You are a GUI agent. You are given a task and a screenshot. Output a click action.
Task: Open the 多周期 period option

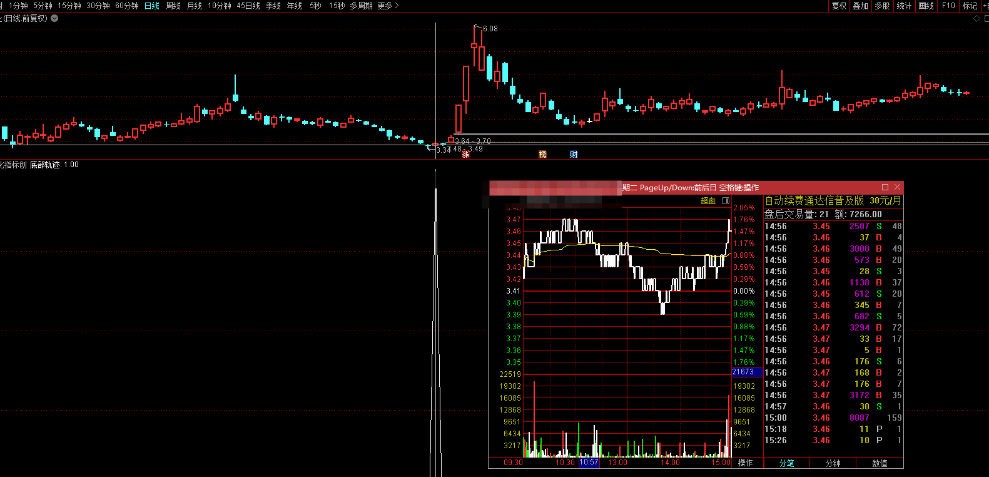(361, 6)
